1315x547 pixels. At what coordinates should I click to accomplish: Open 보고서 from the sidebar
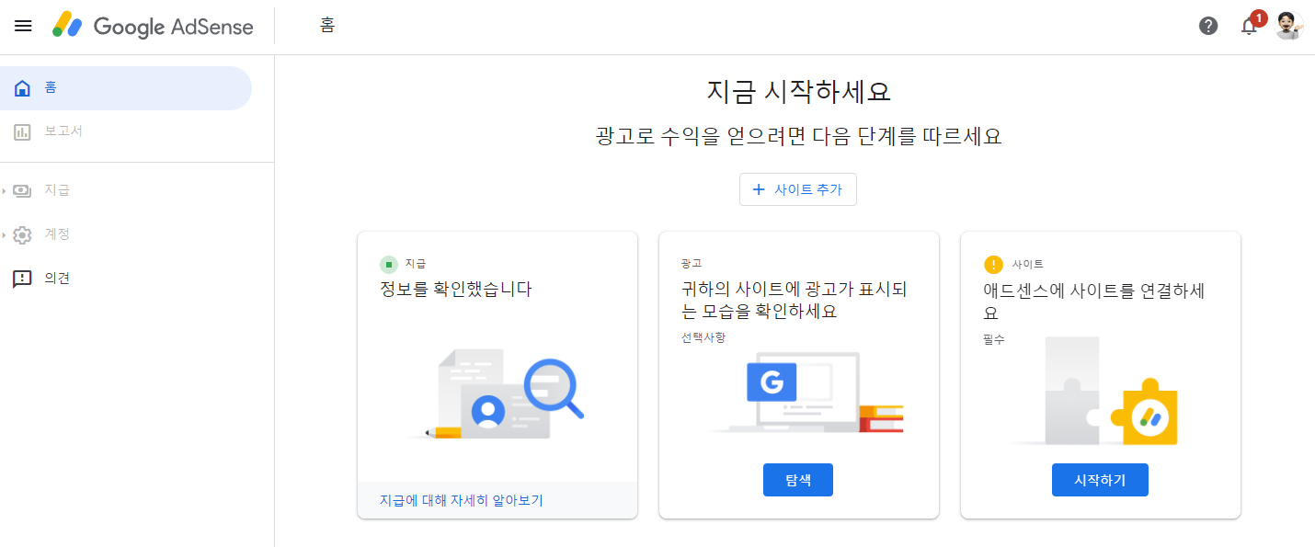click(x=63, y=131)
